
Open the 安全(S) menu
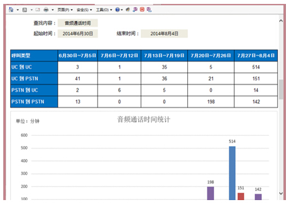84,10
